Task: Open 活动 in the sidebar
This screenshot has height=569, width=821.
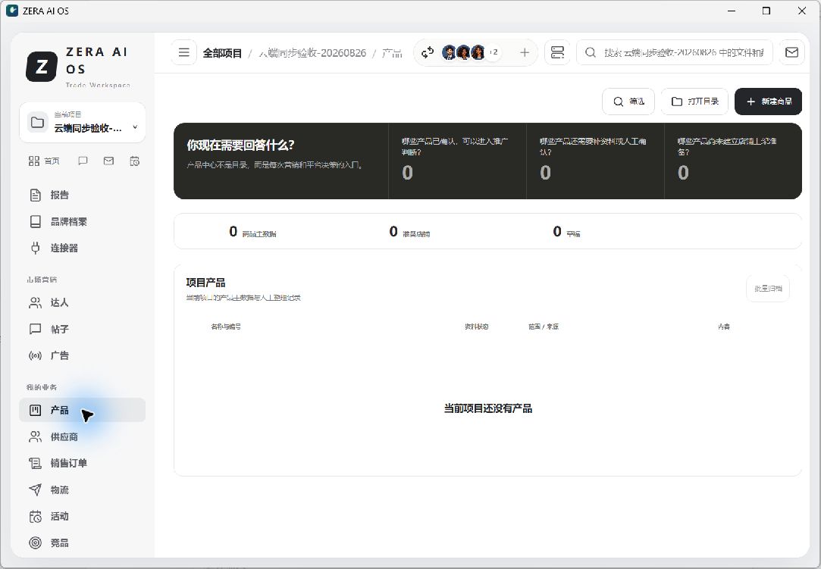Action: tap(82, 516)
